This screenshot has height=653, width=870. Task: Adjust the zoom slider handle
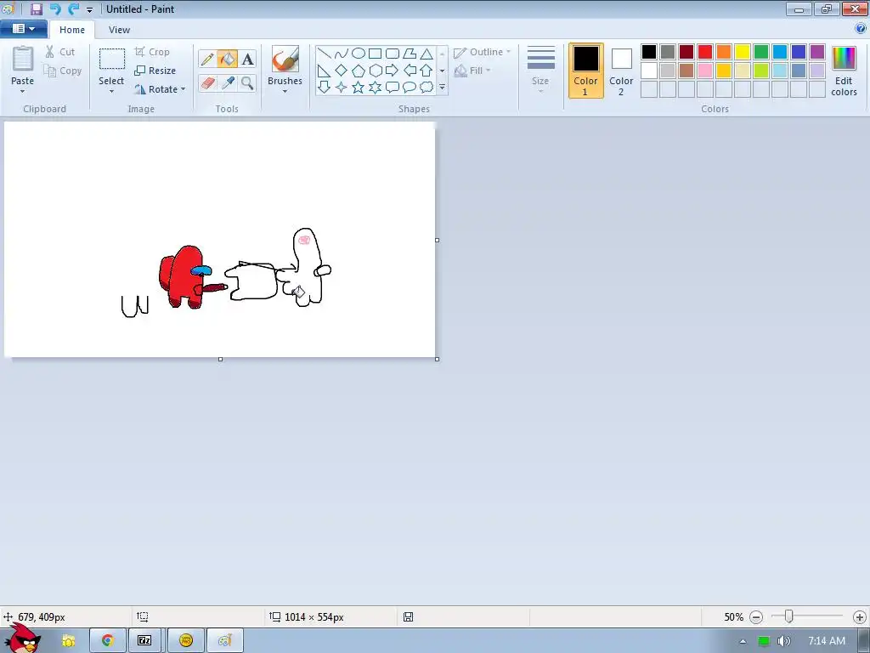(789, 616)
